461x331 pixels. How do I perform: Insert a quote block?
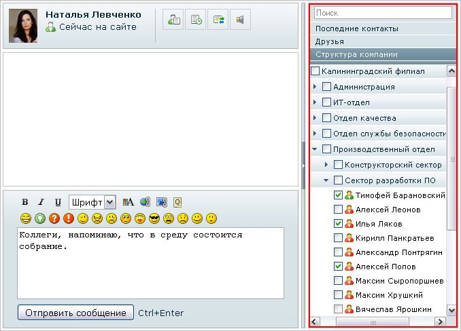[177, 202]
